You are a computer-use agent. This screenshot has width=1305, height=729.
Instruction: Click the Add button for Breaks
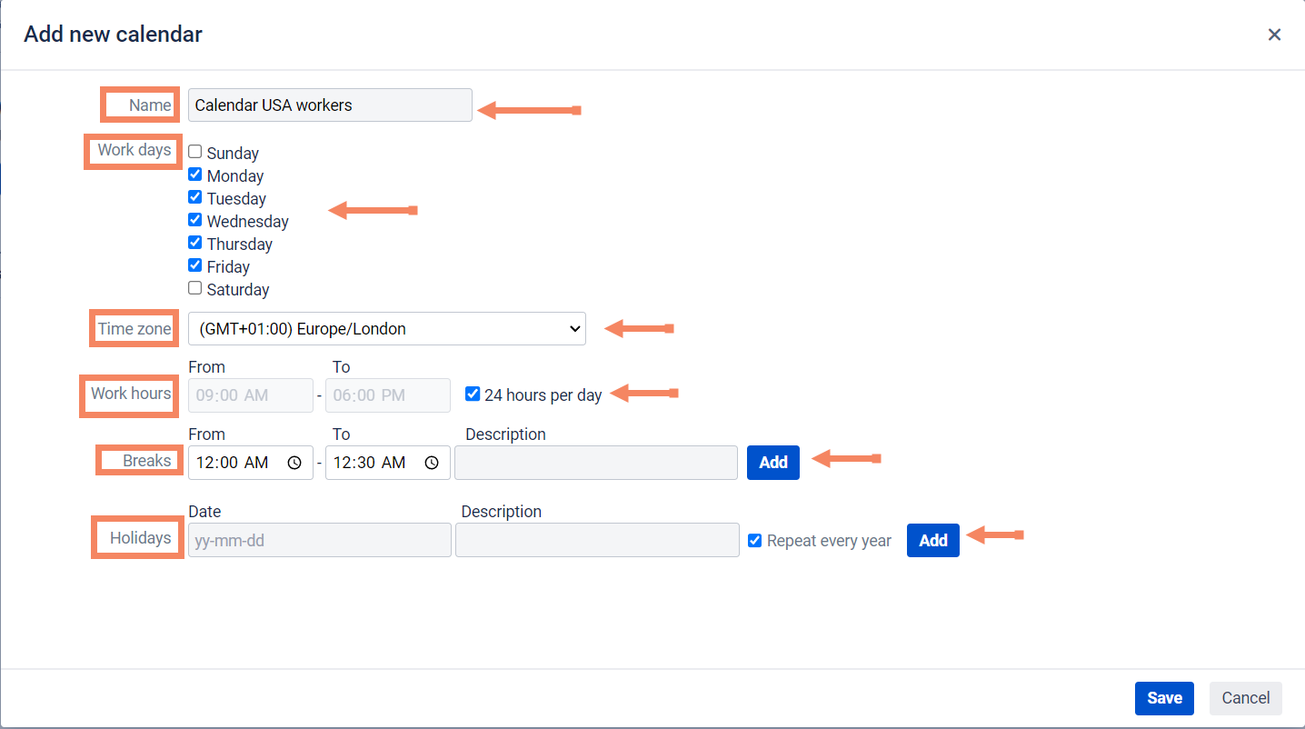[x=772, y=463]
